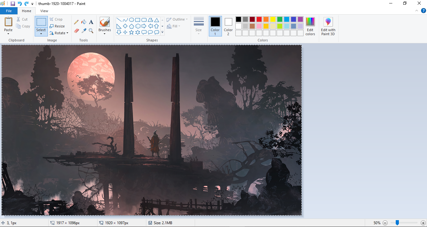Open Edit with Paint 3D

[328, 26]
